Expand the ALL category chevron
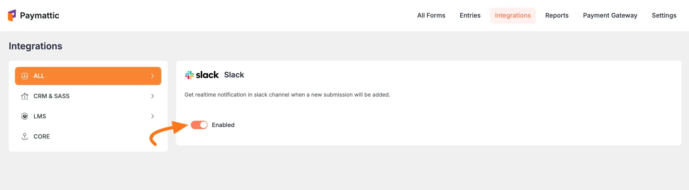689x190 pixels. (x=152, y=76)
